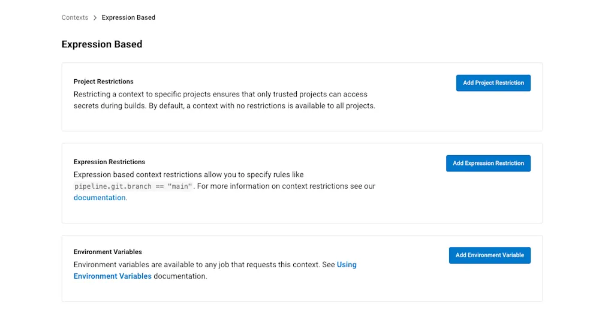Select the Project Restrictions section title
The image size is (590, 323).
pyautogui.click(x=104, y=81)
